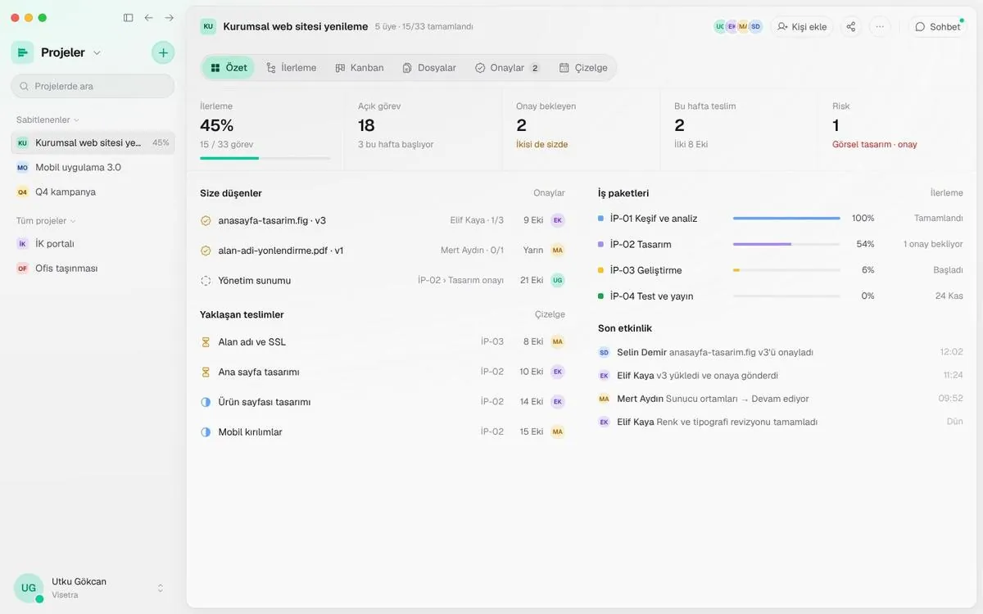Screen dimensions: 983x614
Task: Open the Çizelge tab
Action: coord(583,68)
